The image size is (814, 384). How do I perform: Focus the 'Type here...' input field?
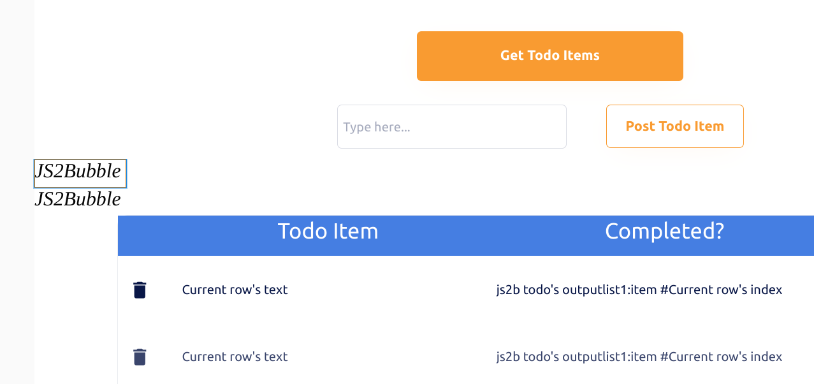[451, 127]
